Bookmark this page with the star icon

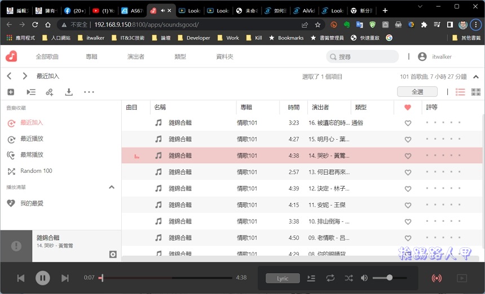click(x=318, y=25)
